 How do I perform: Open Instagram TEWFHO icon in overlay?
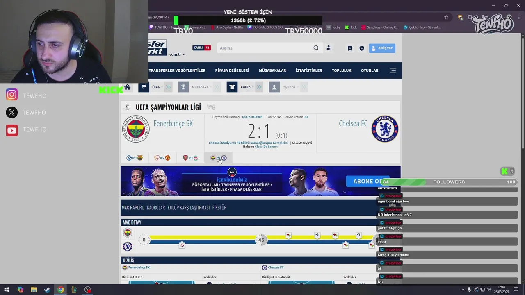12,95
